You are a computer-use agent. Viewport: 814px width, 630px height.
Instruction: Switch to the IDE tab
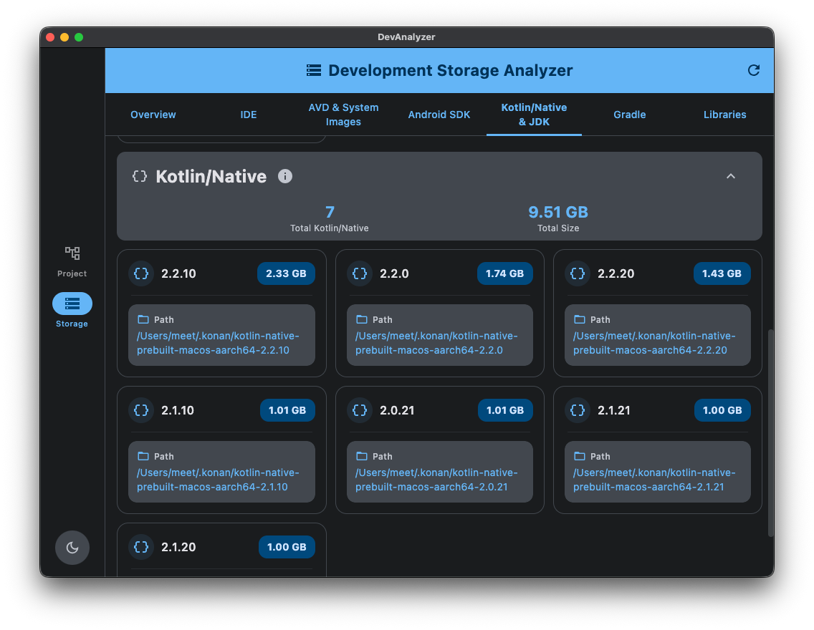tap(248, 115)
